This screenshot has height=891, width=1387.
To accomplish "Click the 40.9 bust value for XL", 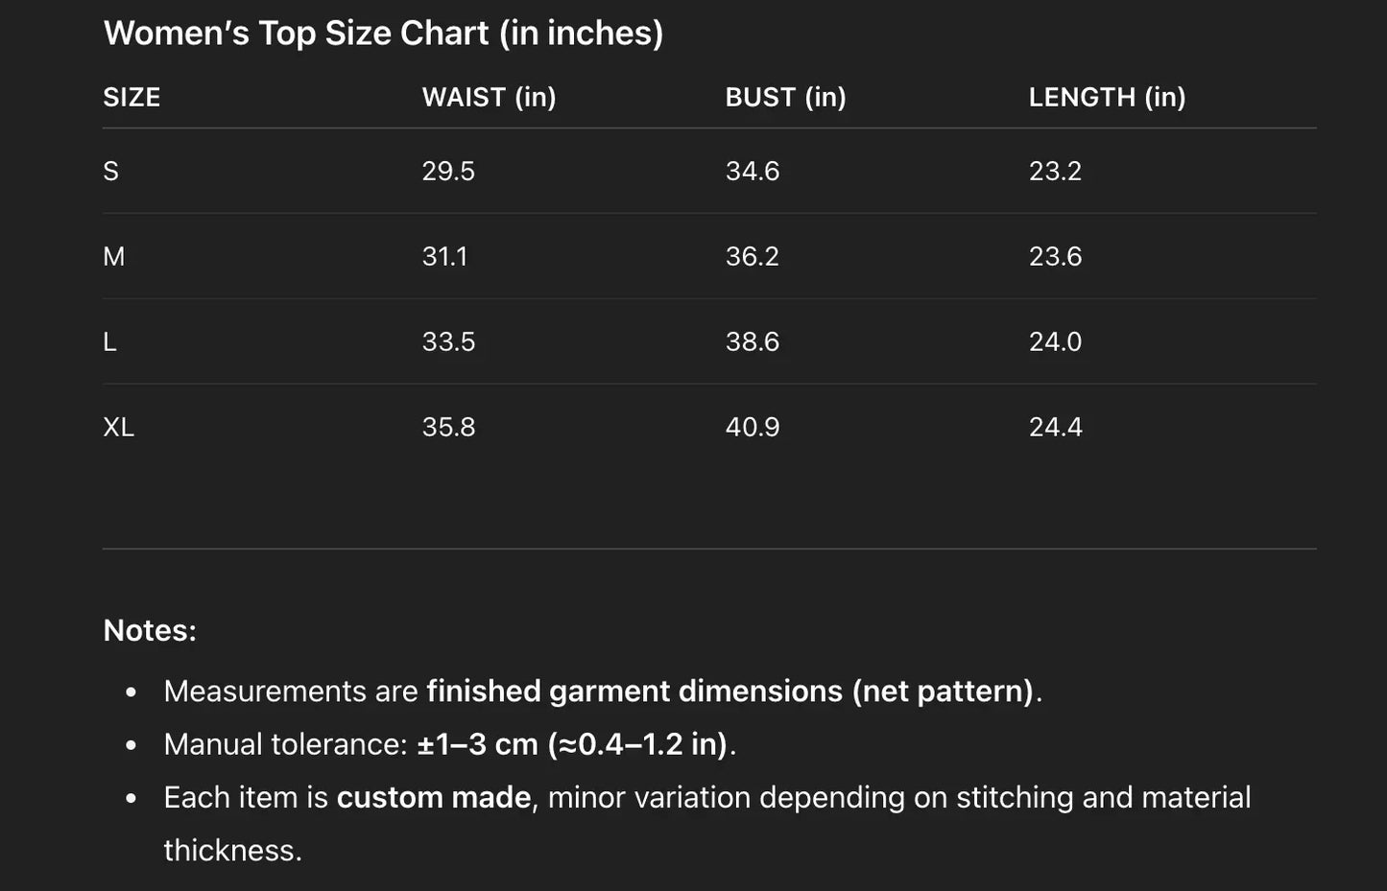I will (753, 428).
